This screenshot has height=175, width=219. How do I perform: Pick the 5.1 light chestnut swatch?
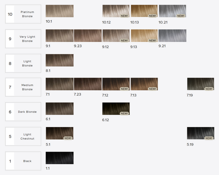(x=60, y=133)
